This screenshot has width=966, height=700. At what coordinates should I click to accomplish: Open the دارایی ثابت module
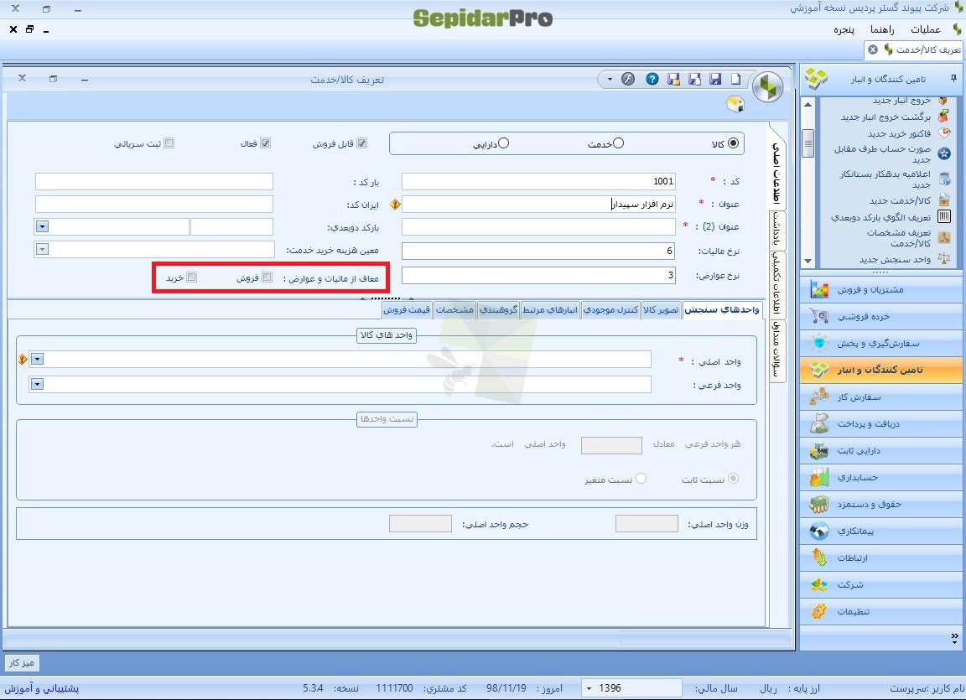[x=881, y=451]
